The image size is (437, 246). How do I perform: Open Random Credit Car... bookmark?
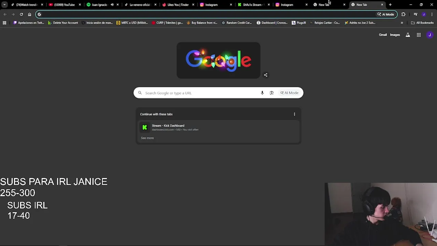(x=237, y=23)
